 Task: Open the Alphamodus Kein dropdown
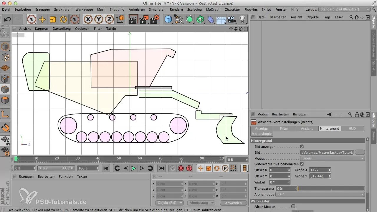click(320, 194)
